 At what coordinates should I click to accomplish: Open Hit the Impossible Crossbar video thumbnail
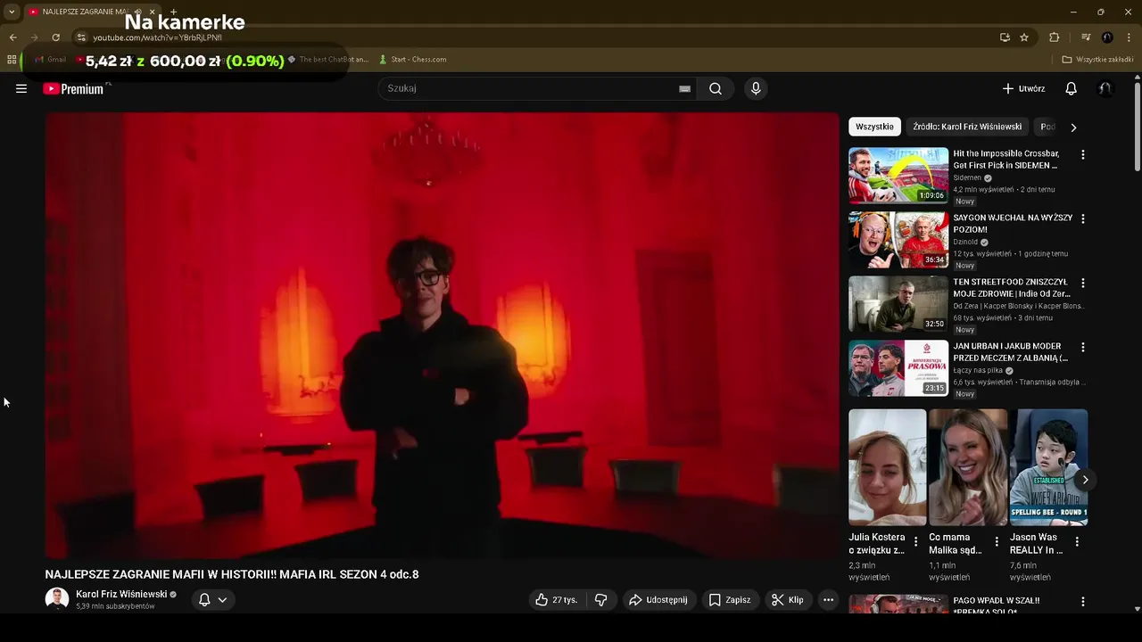point(898,176)
